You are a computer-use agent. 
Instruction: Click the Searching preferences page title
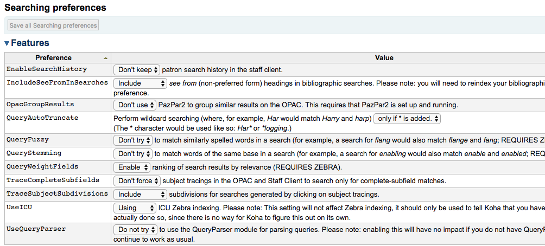click(x=55, y=8)
